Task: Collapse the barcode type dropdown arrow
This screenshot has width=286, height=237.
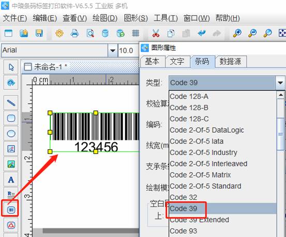Action: click(280, 82)
